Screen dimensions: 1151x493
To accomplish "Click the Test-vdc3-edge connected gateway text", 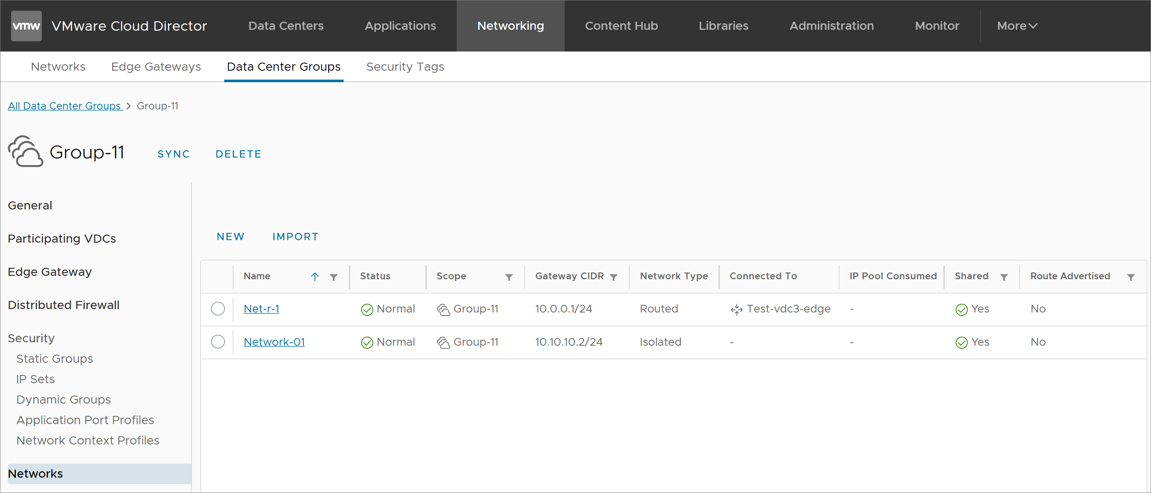I will coord(788,309).
